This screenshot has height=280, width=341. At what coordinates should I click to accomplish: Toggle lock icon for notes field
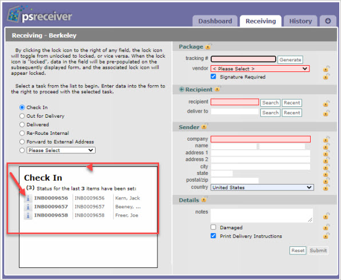click(326, 216)
